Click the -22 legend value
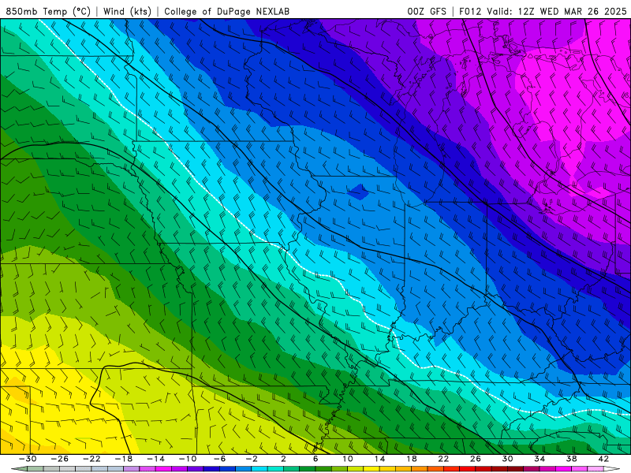Image resolution: width=631 pixels, height=473 pixels. point(91,459)
